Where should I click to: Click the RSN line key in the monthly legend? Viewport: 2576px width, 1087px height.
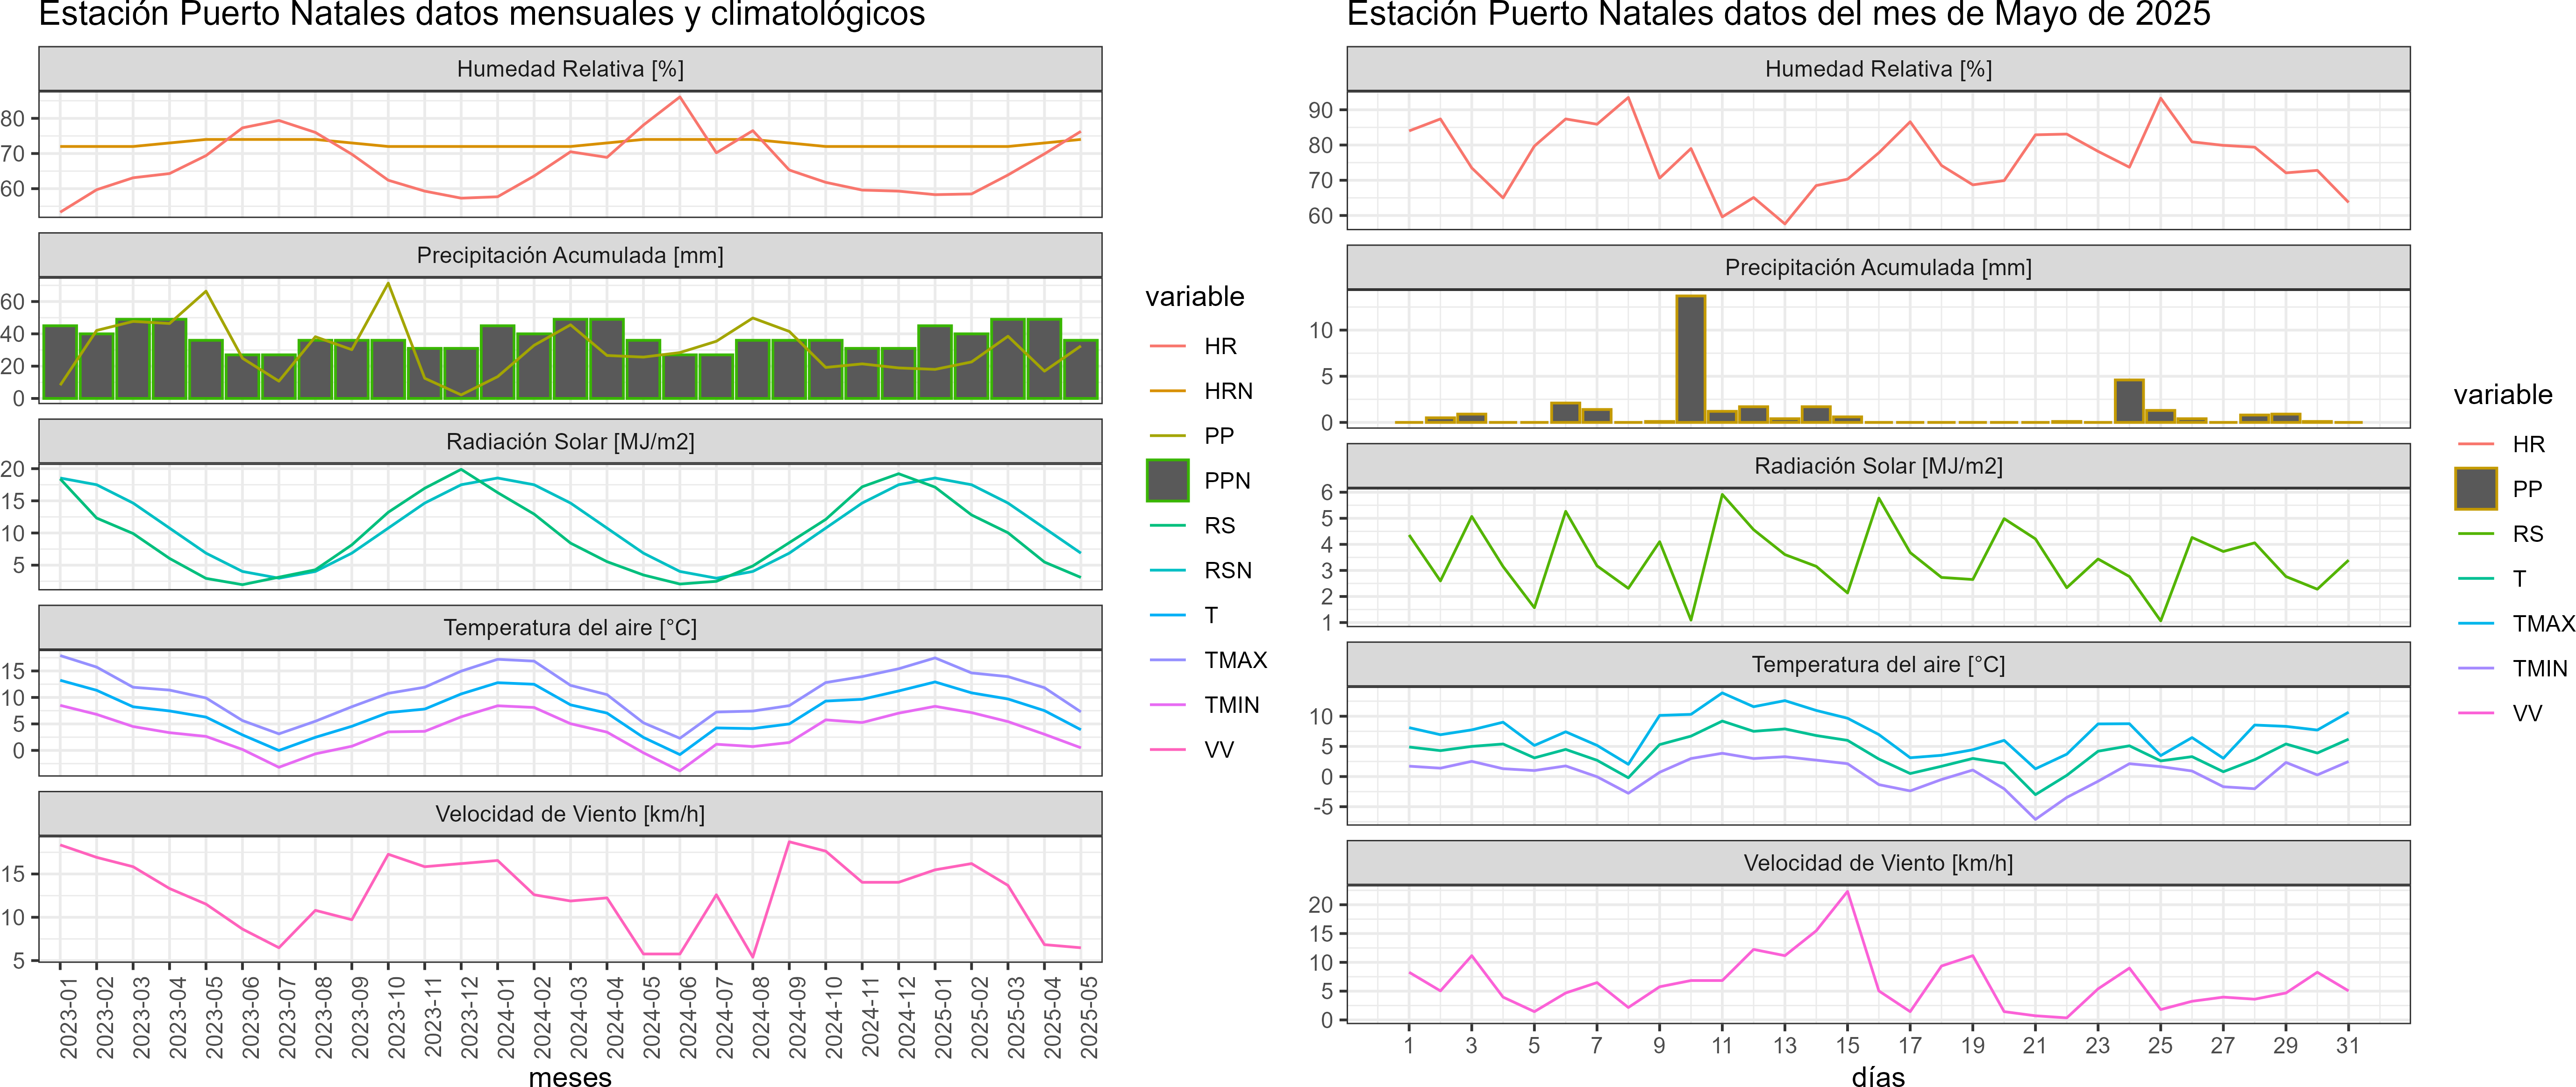click(x=1167, y=570)
